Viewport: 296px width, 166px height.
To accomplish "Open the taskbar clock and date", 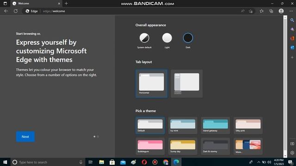I will (x=278, y=162).
